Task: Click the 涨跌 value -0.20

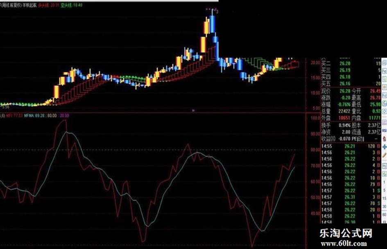Action: click(346, 98)
